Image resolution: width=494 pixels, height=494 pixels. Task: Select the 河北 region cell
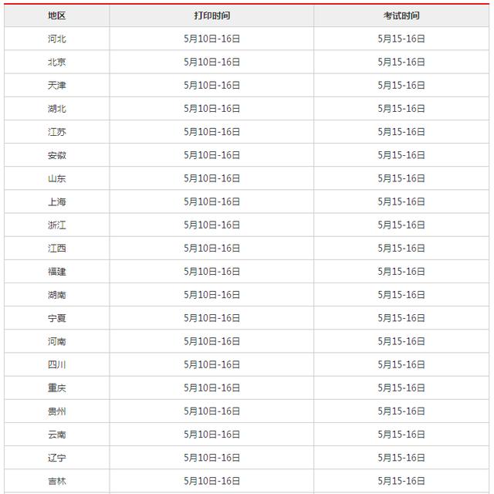pos(56,39)
